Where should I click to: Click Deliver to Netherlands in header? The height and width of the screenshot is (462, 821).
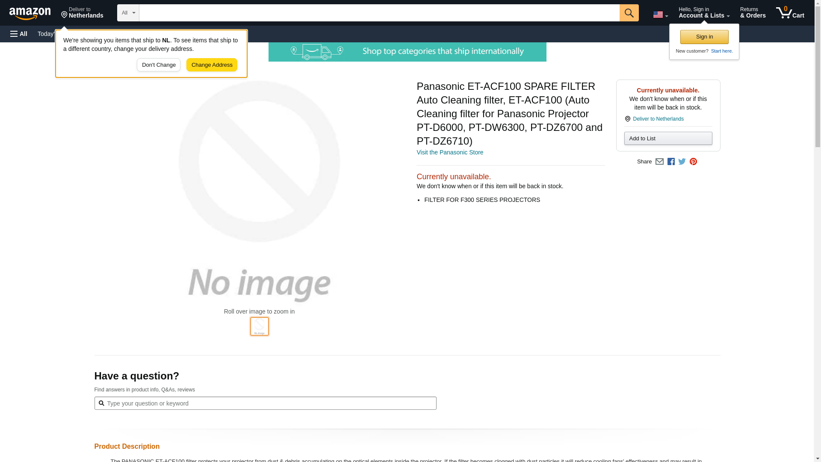pos(82,13)
